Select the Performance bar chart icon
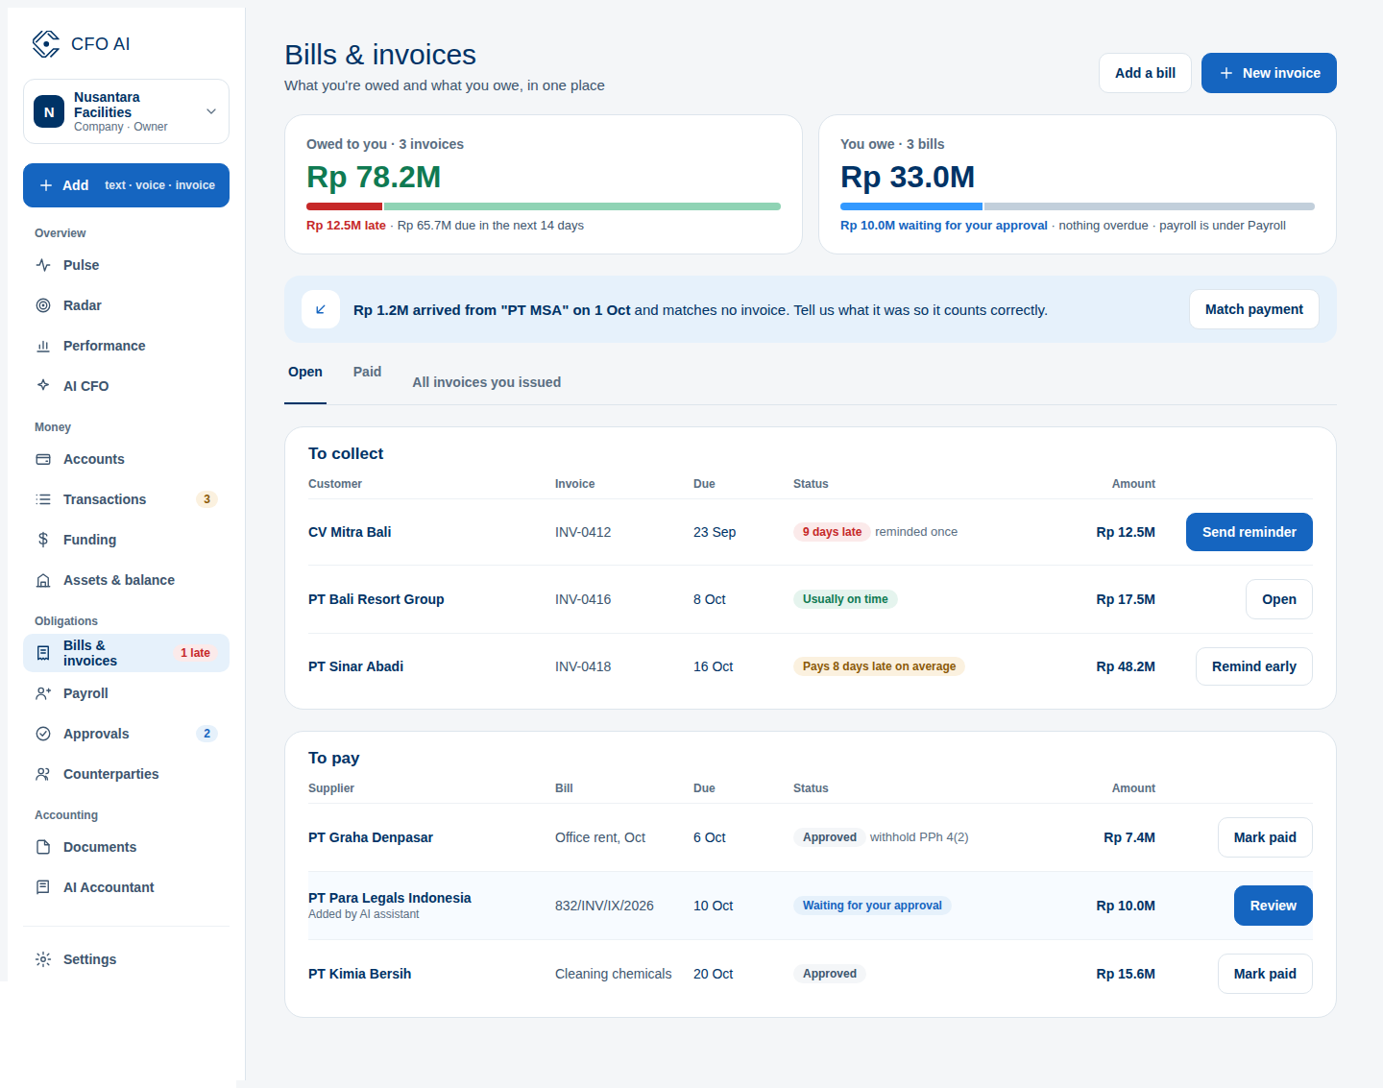The image size is (1383, 1088). click(x=43, y=346)
